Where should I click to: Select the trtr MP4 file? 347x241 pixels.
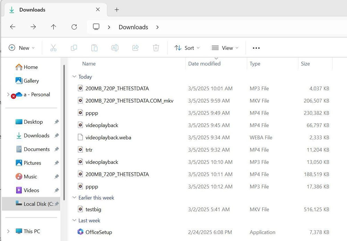point(203,150)
